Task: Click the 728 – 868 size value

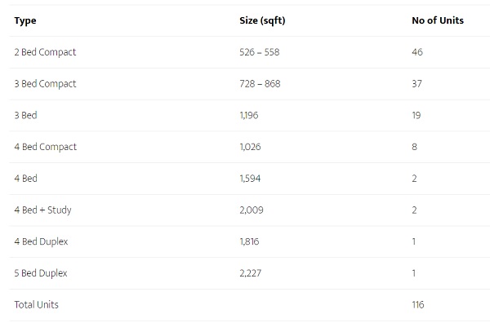Action: [260, 84]
